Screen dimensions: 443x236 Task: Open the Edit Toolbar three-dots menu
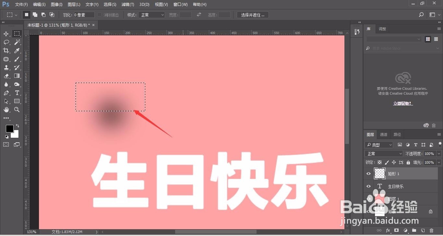pos(6,118)
